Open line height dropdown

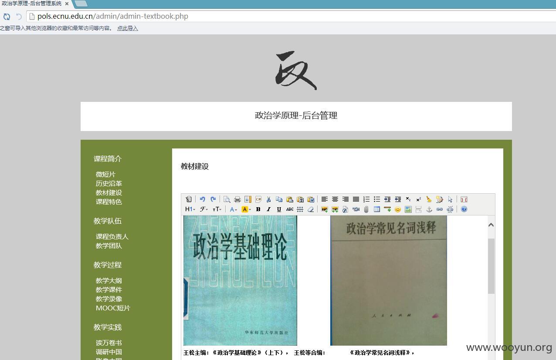pos(300,209)
